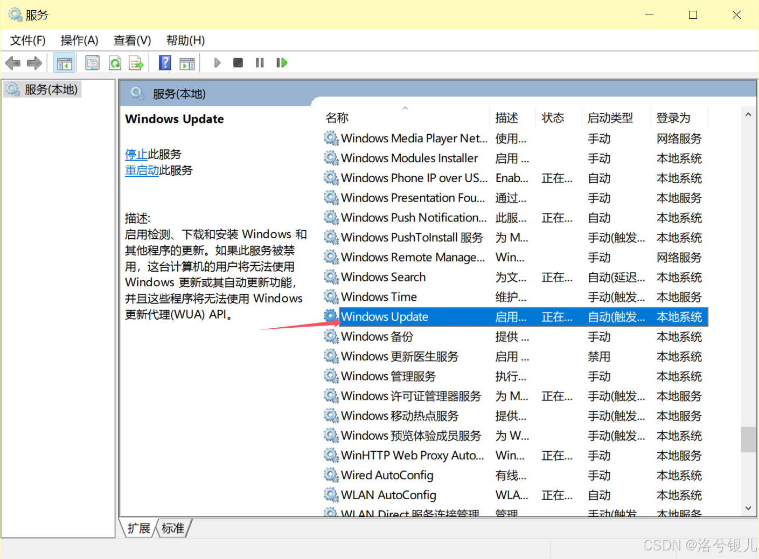Click 网络服务 login cell of Windows Remote Manage...
The height and width of the screenshot is (559, 759).
pyautogui.click(x=679, y=258)
